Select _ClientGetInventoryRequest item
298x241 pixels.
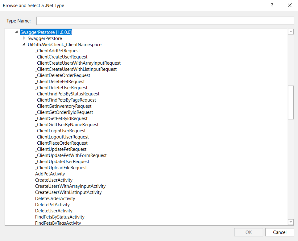click(x=63, y=106)
